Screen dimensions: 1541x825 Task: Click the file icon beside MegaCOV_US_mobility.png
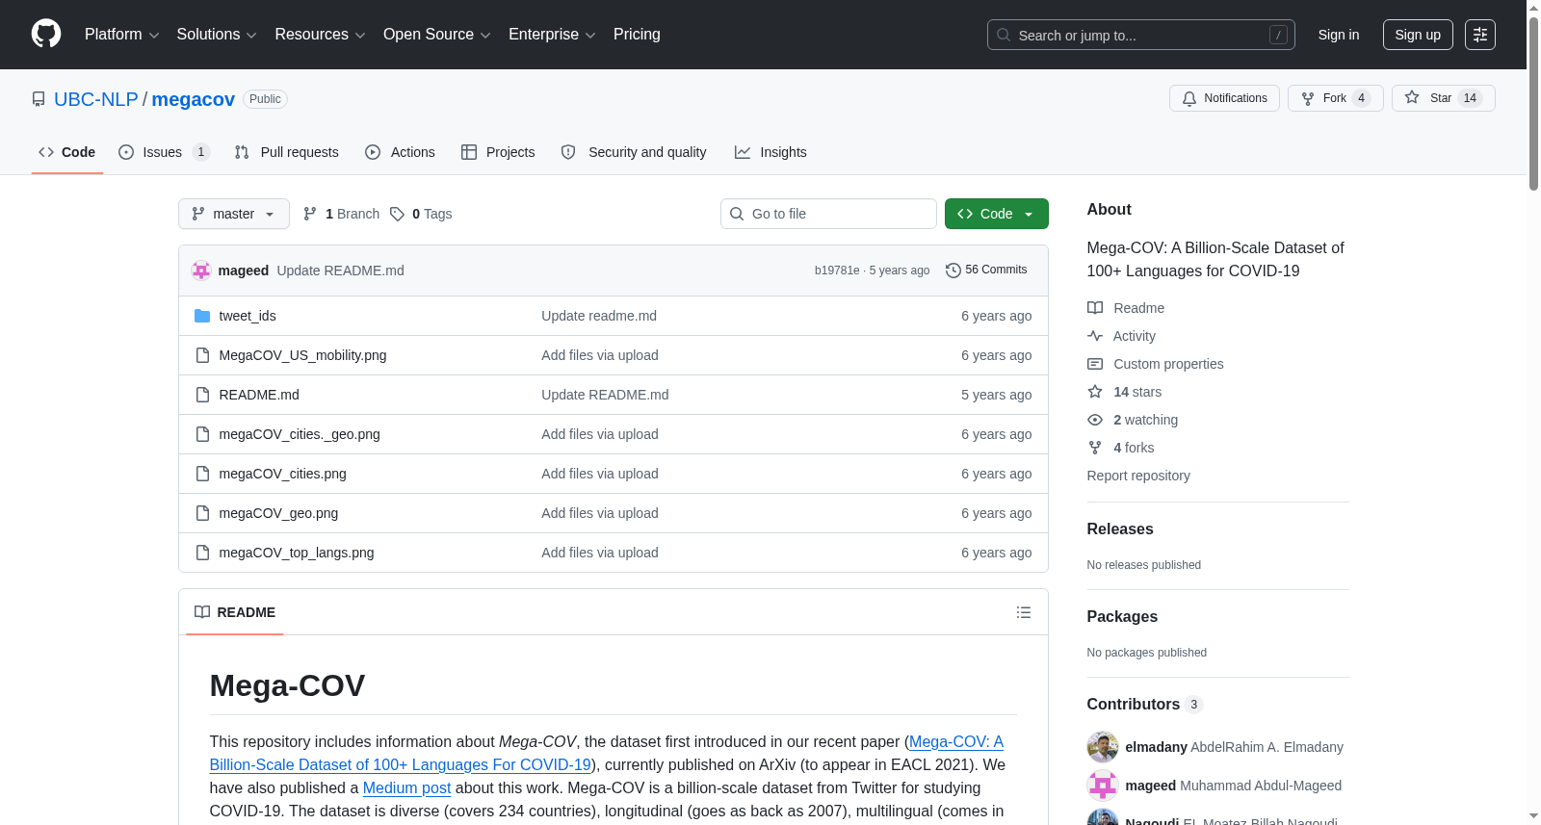202,355
